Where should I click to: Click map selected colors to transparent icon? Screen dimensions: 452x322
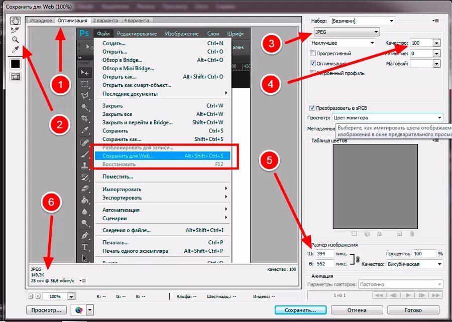click(x=354, y=234)
